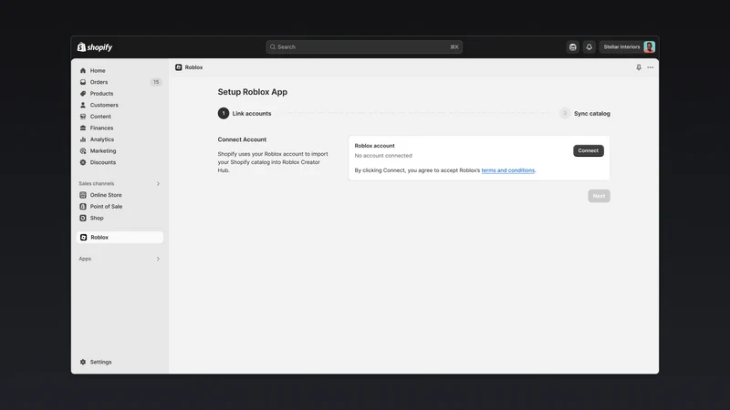
Task: Click the Next button
Action: point(600,196)
